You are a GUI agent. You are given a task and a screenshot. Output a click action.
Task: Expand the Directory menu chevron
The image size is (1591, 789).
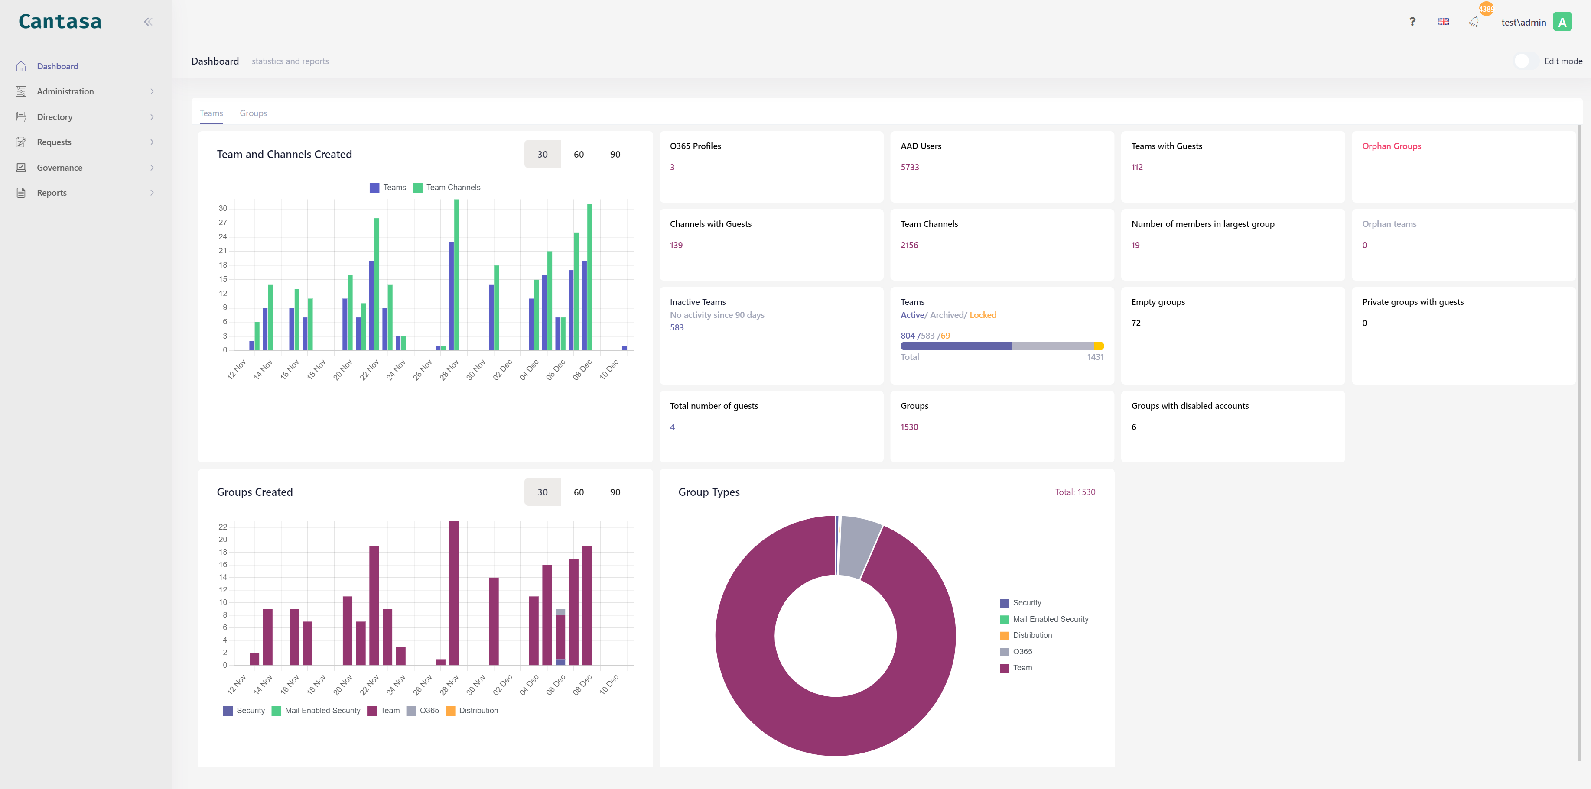pyautogui.click(x=152, y=116)
